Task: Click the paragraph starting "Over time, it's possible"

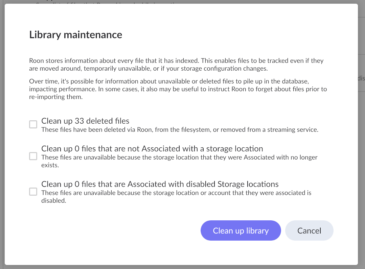Action: [178, 89]
